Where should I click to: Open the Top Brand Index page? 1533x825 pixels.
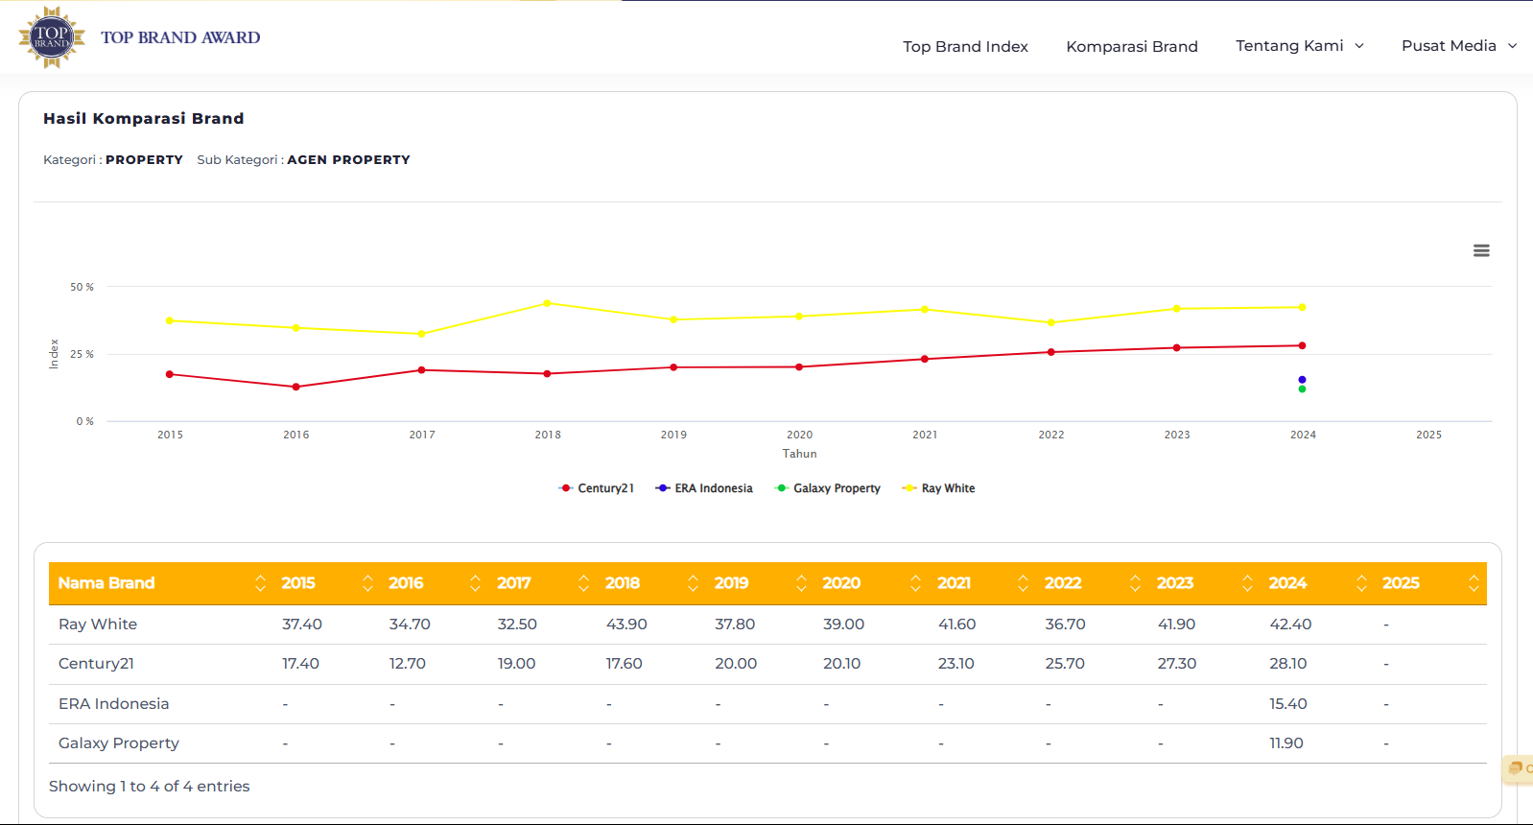[x=965, y=46]
